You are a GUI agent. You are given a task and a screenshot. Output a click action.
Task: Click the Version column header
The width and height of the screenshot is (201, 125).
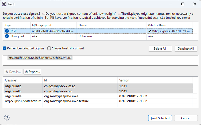coord(124,80)
